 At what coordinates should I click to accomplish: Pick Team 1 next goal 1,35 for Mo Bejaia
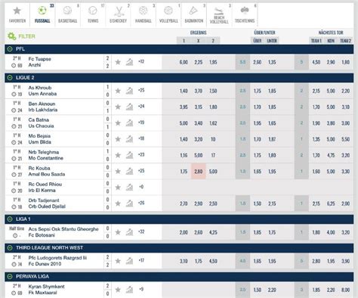pyautogui.click(x=316, y=139)
